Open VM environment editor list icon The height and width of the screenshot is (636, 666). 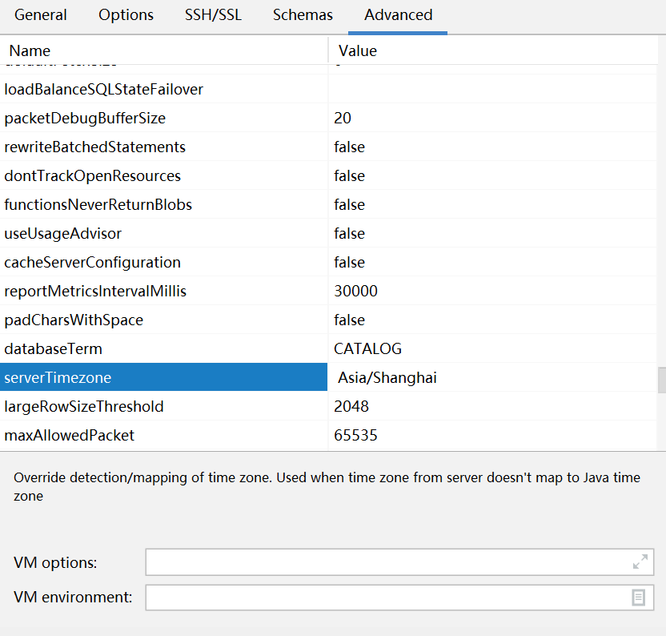638,598
